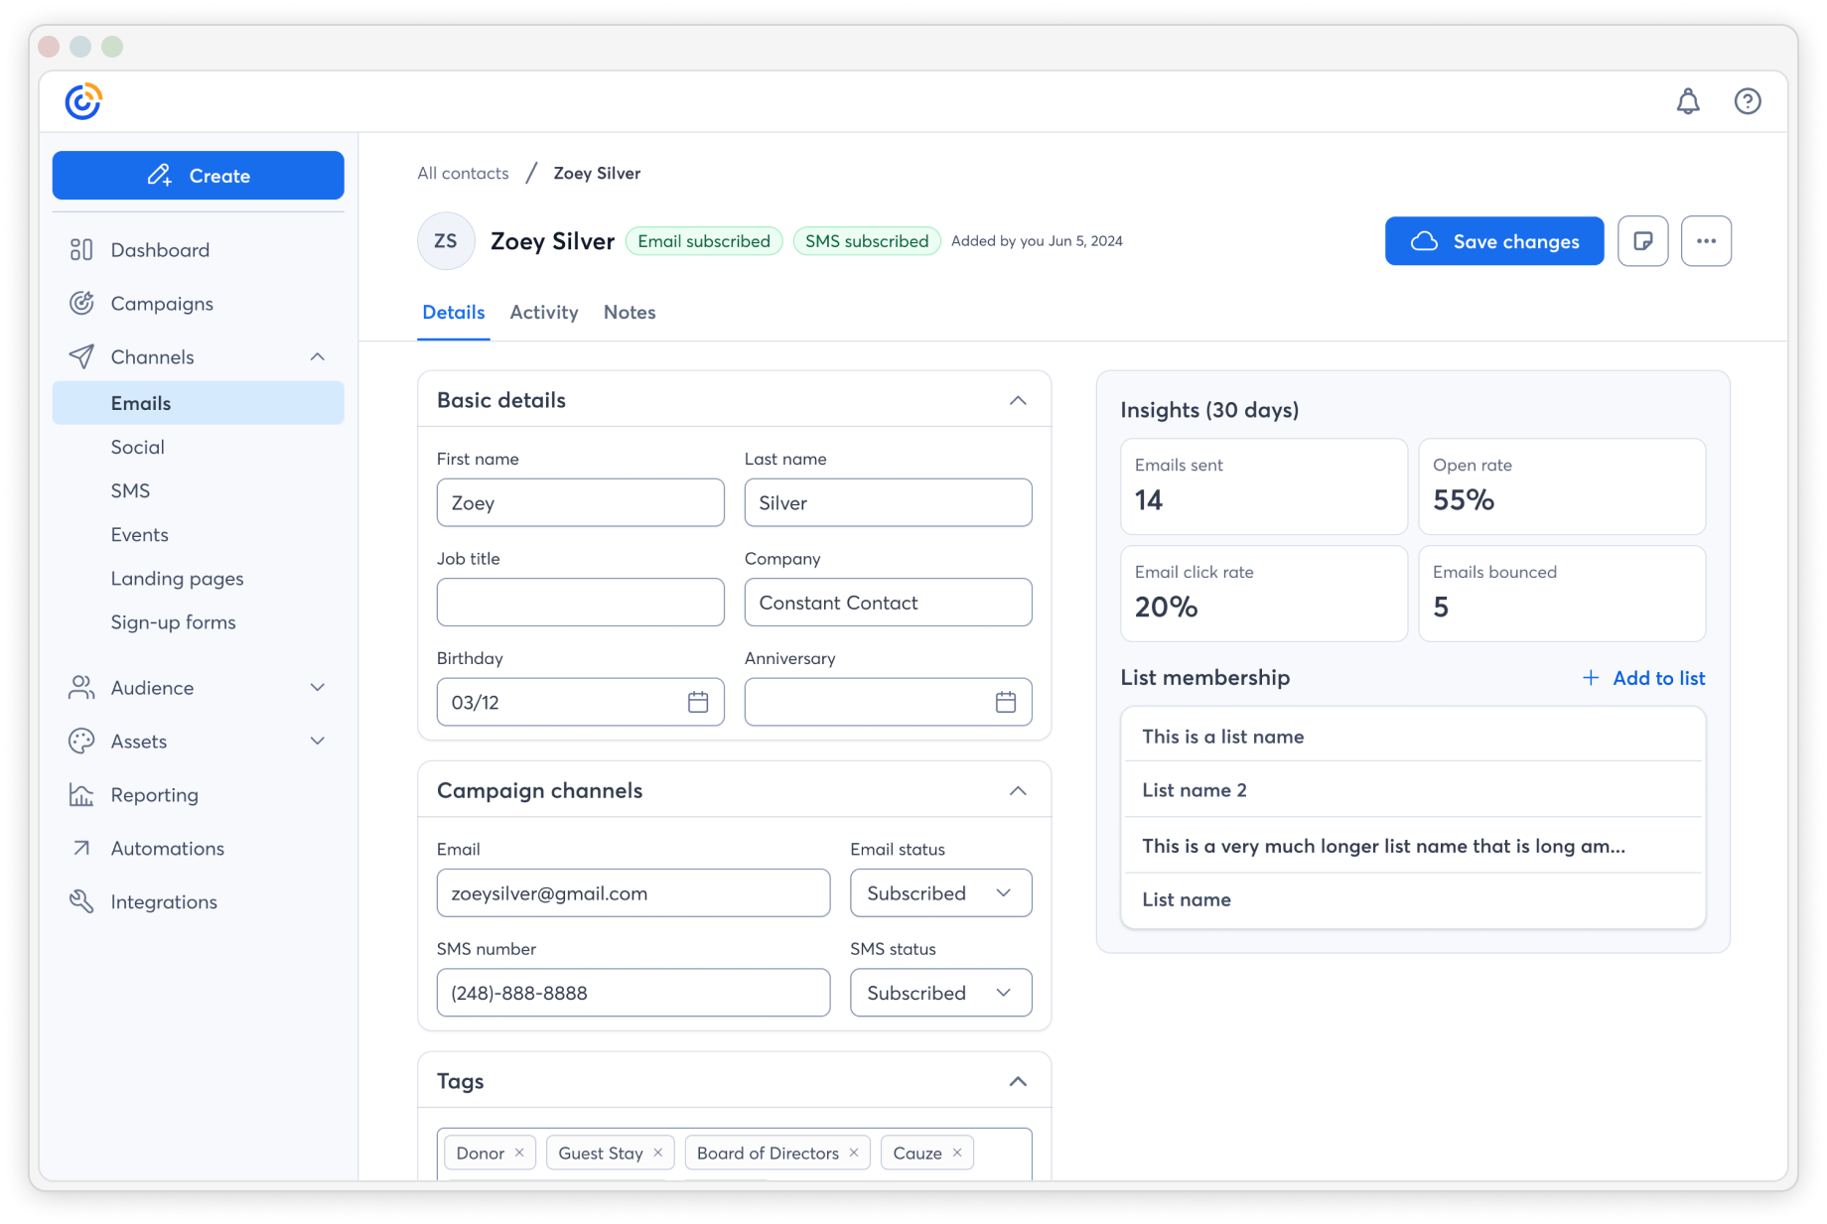The height and width of the screenshot is (1224, 1827).
Task: Open the Birthday calendar picker
Action: coord(698,702)
